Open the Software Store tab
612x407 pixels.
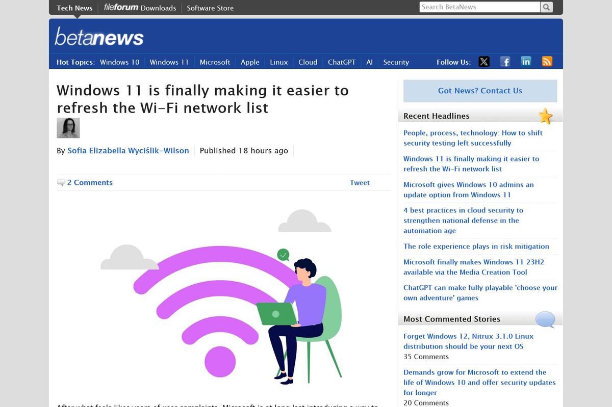(210, 8)
